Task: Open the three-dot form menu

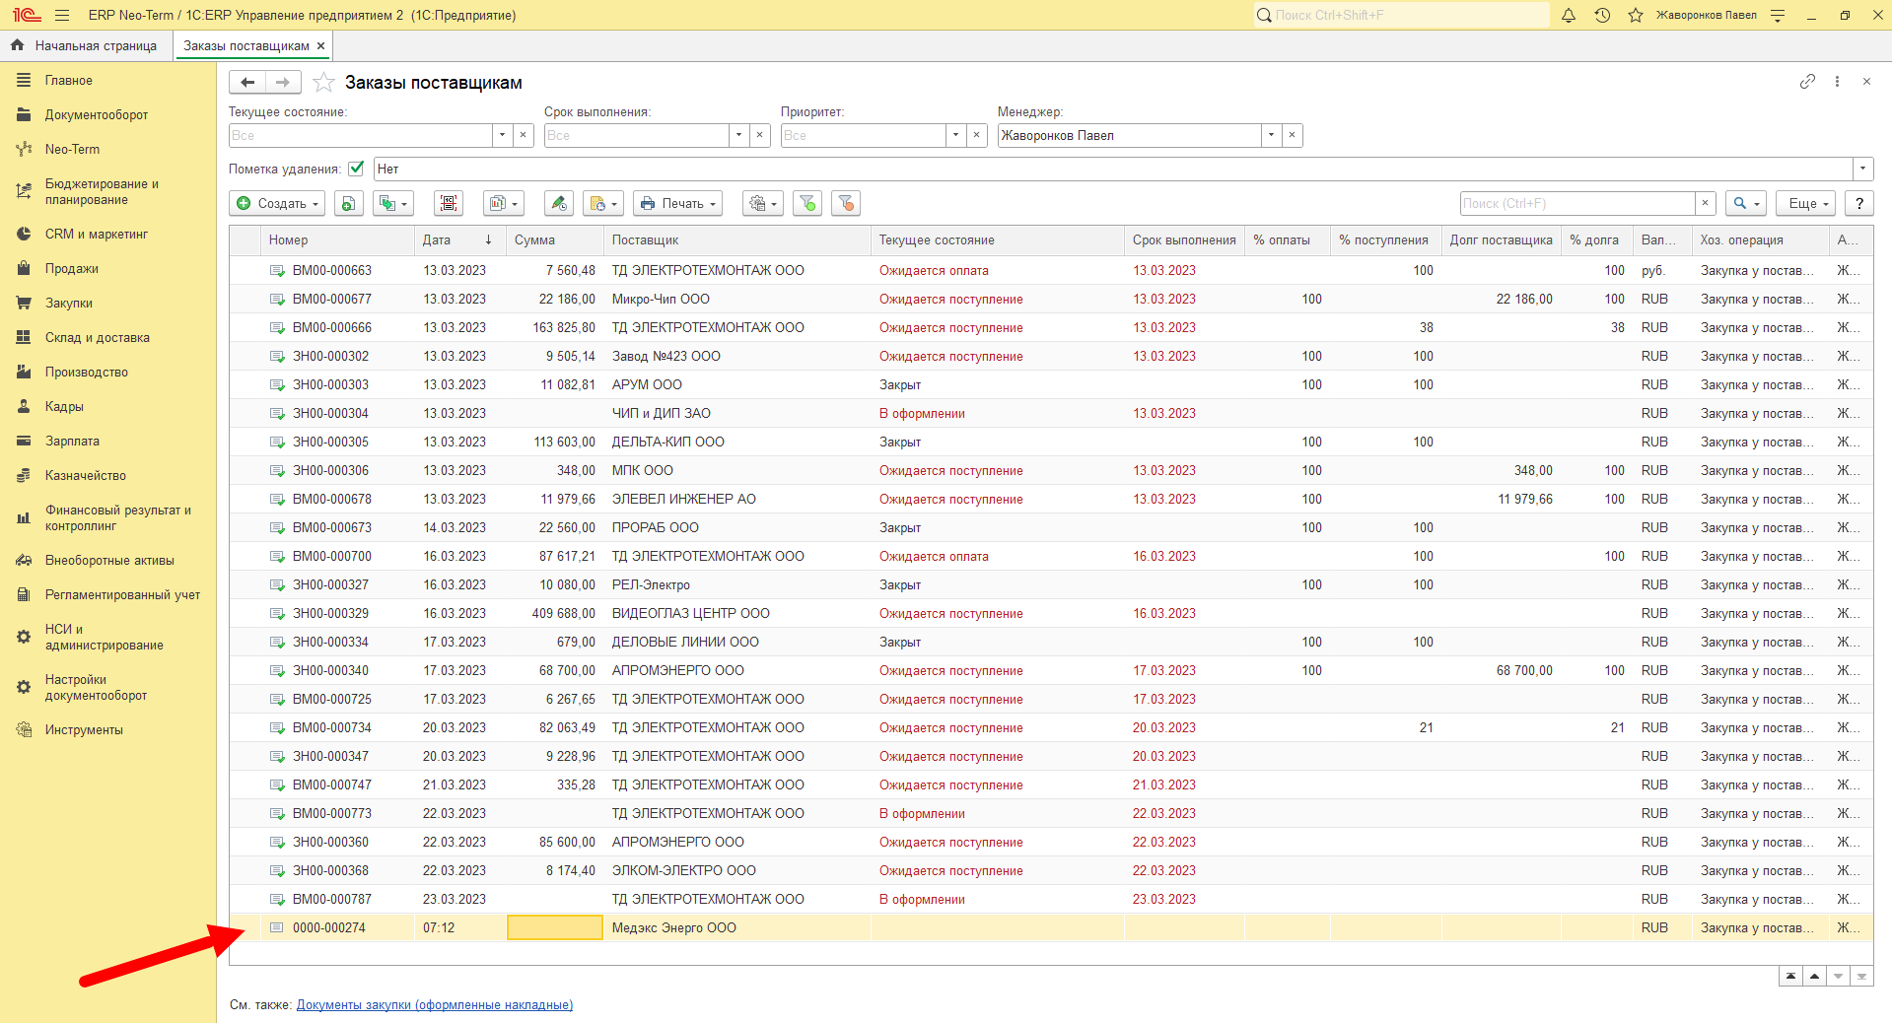Action: pyautogui.click(x=1837, y=82)
